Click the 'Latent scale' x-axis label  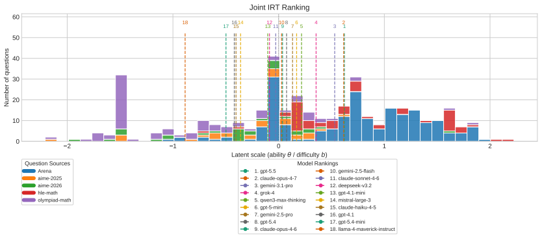[x=279, y=155]
